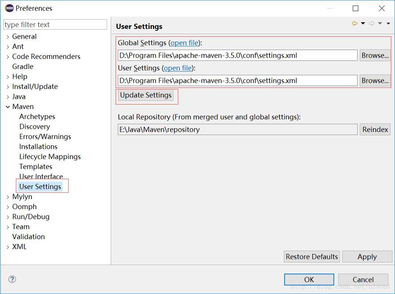Click the User Settings path field

(238, 80)
